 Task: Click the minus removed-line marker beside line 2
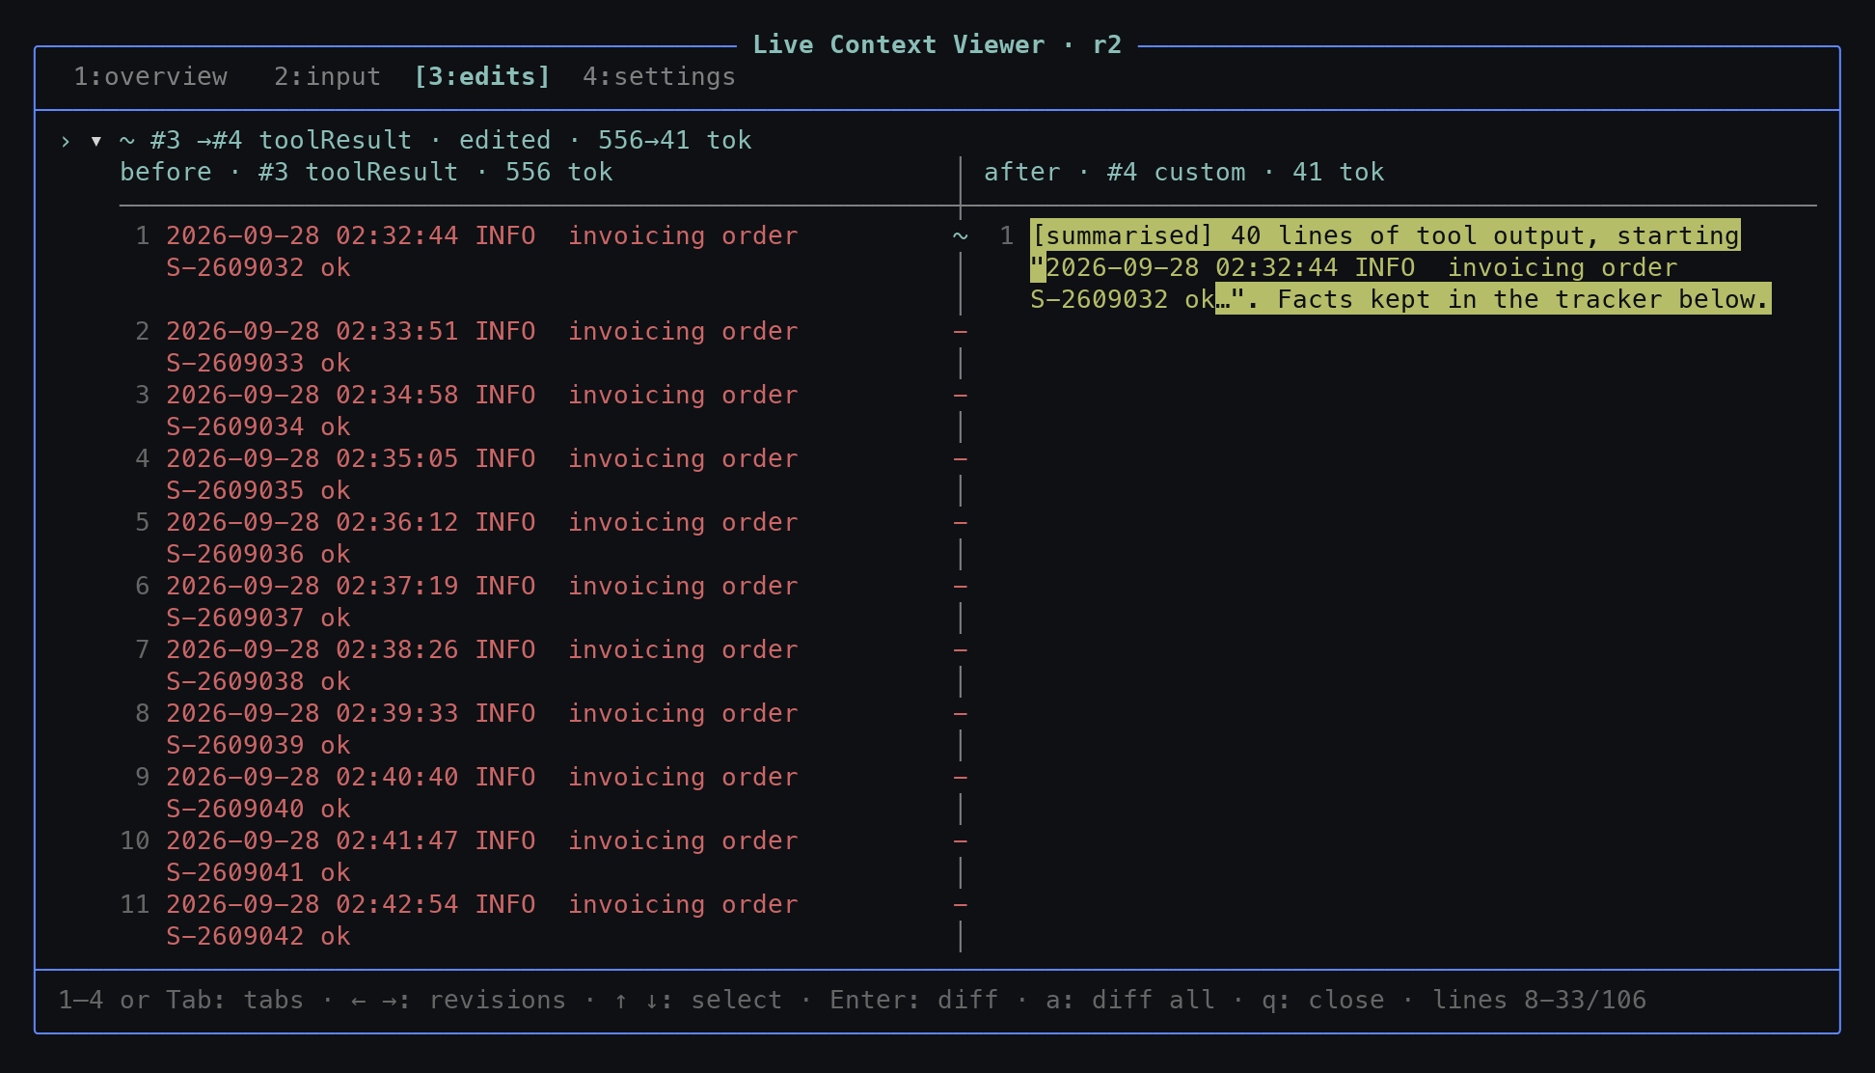961,332
